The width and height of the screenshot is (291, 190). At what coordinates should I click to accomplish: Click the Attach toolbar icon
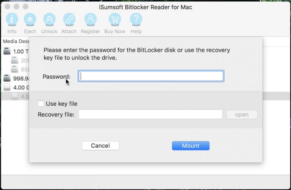pyautogui.click(x=69, y=19)
